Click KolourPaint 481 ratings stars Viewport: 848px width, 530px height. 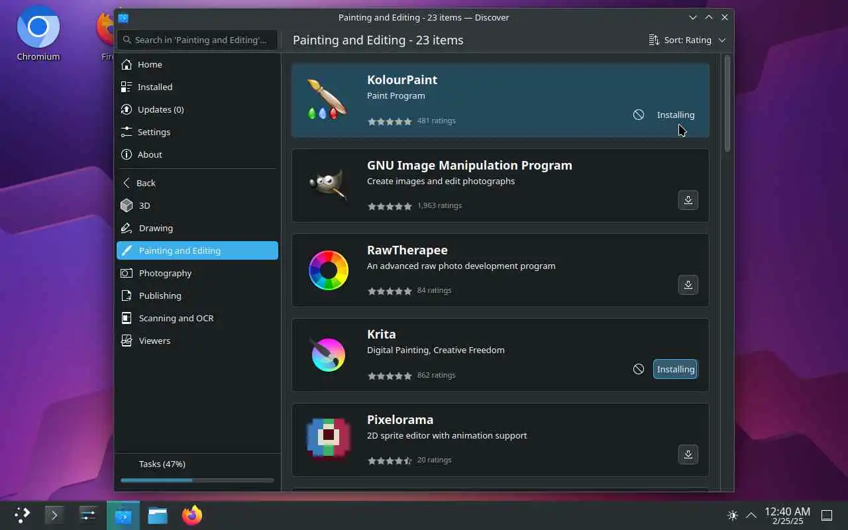[390, 121]
